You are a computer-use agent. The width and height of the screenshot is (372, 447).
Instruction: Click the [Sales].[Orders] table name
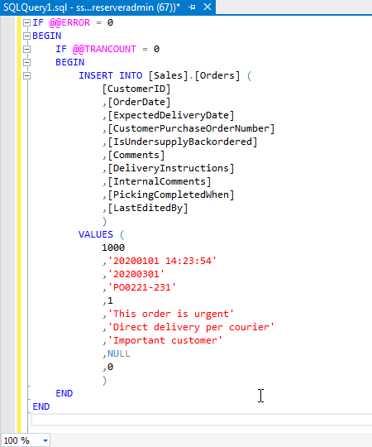[x=194, y=75]
